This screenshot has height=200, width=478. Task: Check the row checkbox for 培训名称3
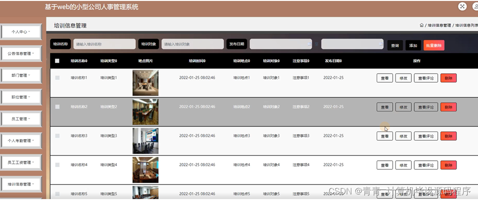point(57,136)
